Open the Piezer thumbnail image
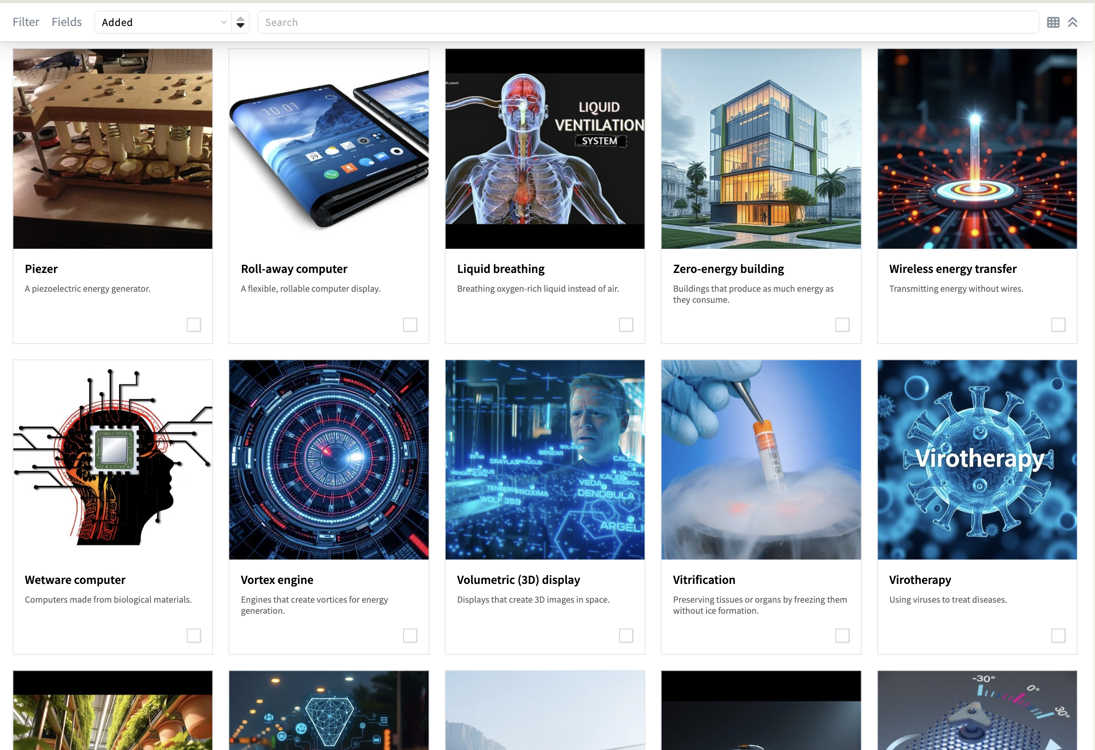Screen dimensions: 1095x750 113,149
